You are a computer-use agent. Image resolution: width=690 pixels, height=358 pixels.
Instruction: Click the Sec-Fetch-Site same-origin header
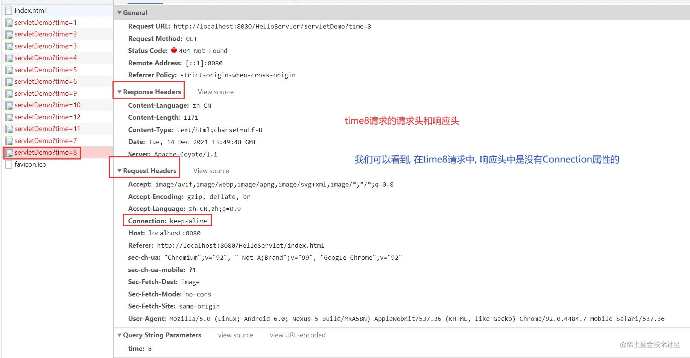point(174,307)
